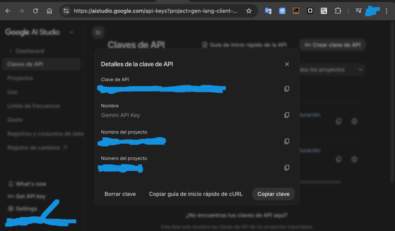Viewport: 395px width, 231px height.
Task: Click Borrar clave button
Action: click(120, 194)
